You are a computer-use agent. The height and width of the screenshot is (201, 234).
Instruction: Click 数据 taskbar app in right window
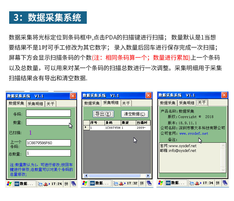pos(176,183)
